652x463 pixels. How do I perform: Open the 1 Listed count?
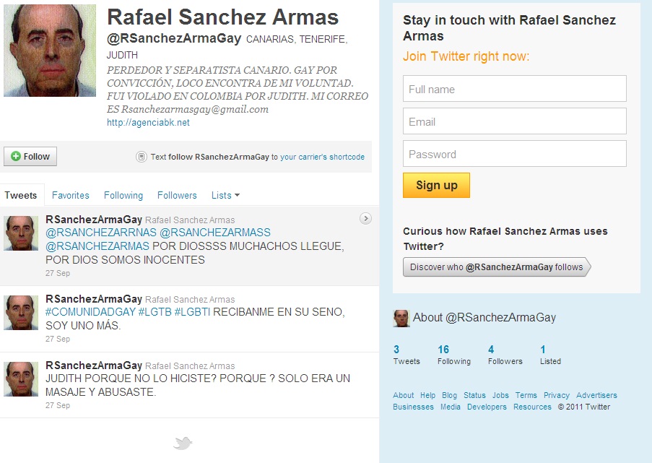[550, 355]
